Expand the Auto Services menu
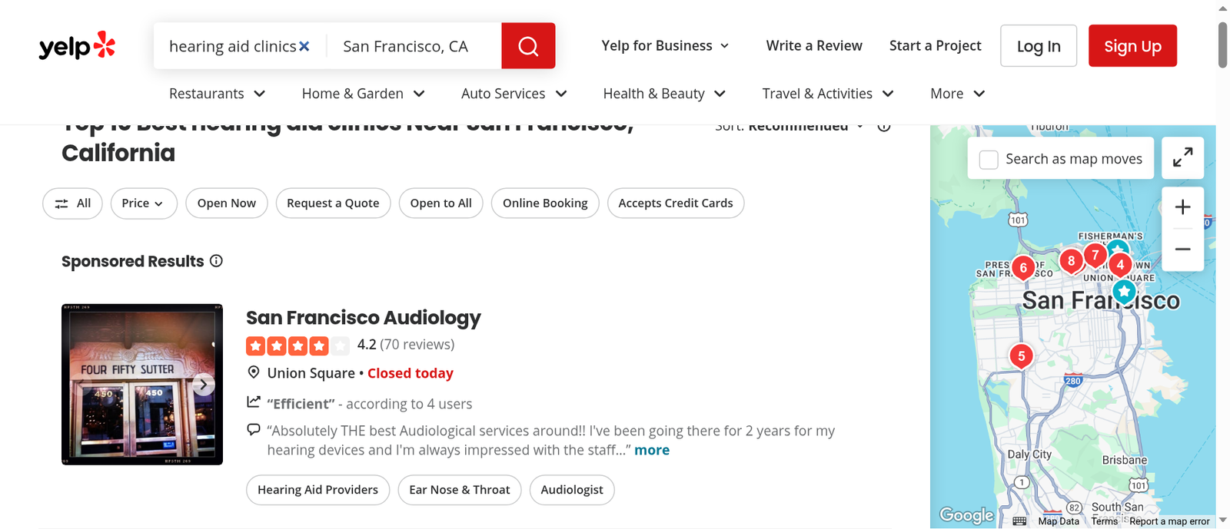Screen dimensions: 1230x529 (514, 94)
